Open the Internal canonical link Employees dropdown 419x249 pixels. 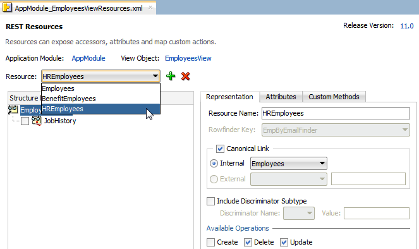[x=289, y=164]
